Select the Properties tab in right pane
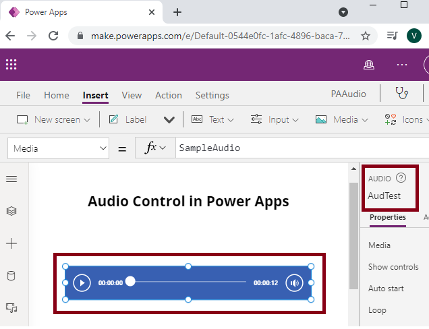The image size is (429, 329). tap(388, 217)
